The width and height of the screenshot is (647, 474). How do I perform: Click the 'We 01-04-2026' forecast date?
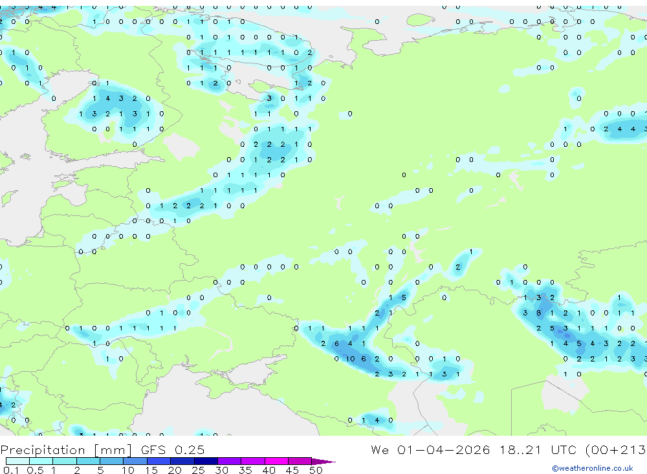[430, 449]
